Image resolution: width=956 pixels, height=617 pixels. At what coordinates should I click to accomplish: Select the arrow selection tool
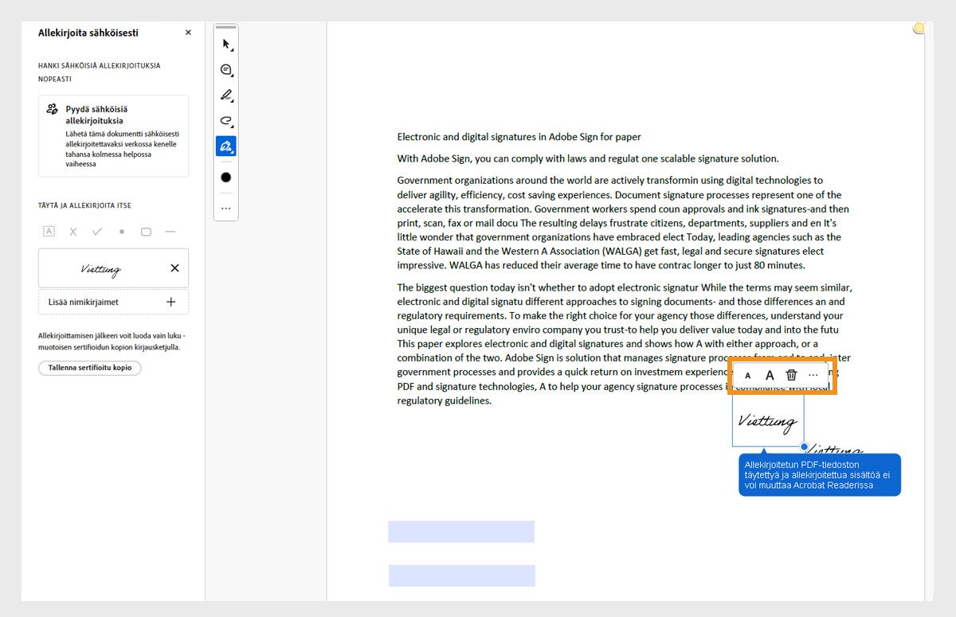click(x=226, y=45)
